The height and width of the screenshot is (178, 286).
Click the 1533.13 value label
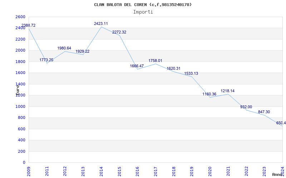(x=191, y=73)
